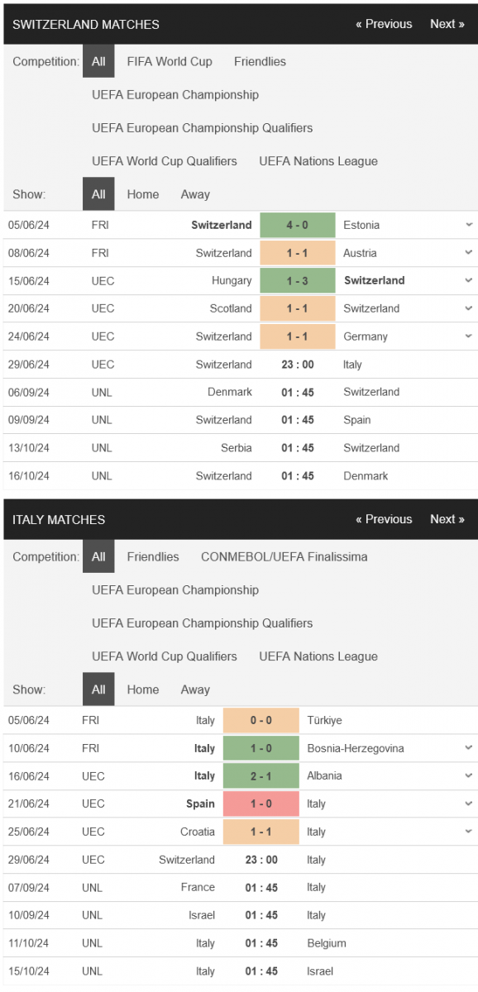Screen dimensions: 478x992
Task: Select Friendlies filter in Switzerland section
Action: pyautogui.click(x=260, y=61)
